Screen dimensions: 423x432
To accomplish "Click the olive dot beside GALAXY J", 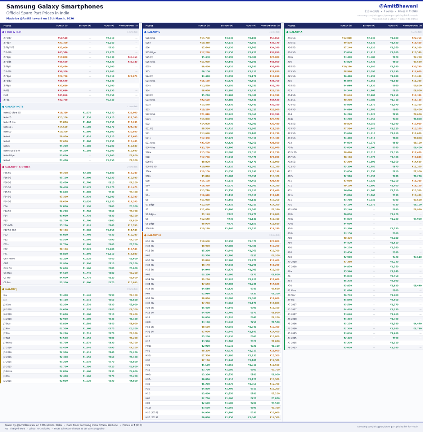I will [3, 289].
